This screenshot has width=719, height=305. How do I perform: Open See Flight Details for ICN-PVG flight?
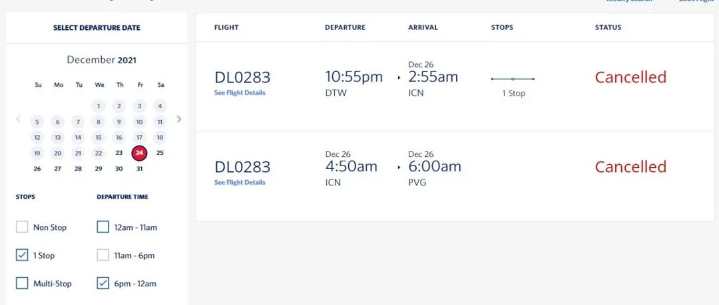[x=240, y=183]
